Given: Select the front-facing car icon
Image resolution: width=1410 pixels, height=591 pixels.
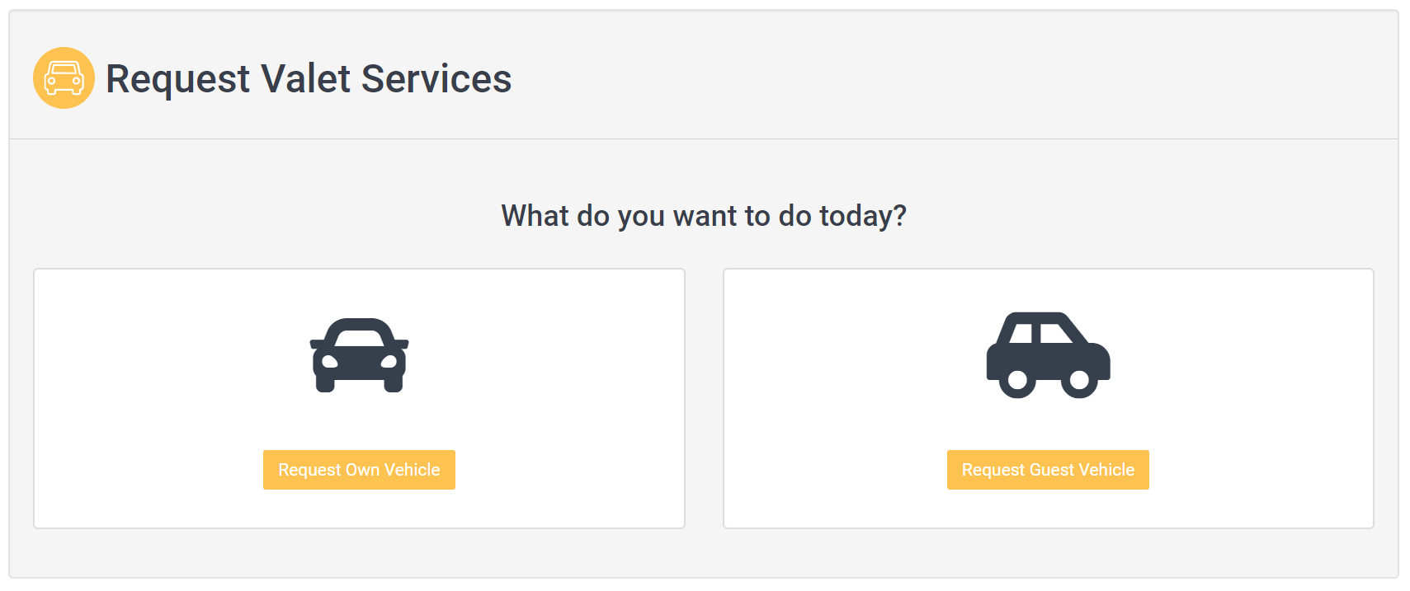Looking at the screenshot, I should coord(359,355).
